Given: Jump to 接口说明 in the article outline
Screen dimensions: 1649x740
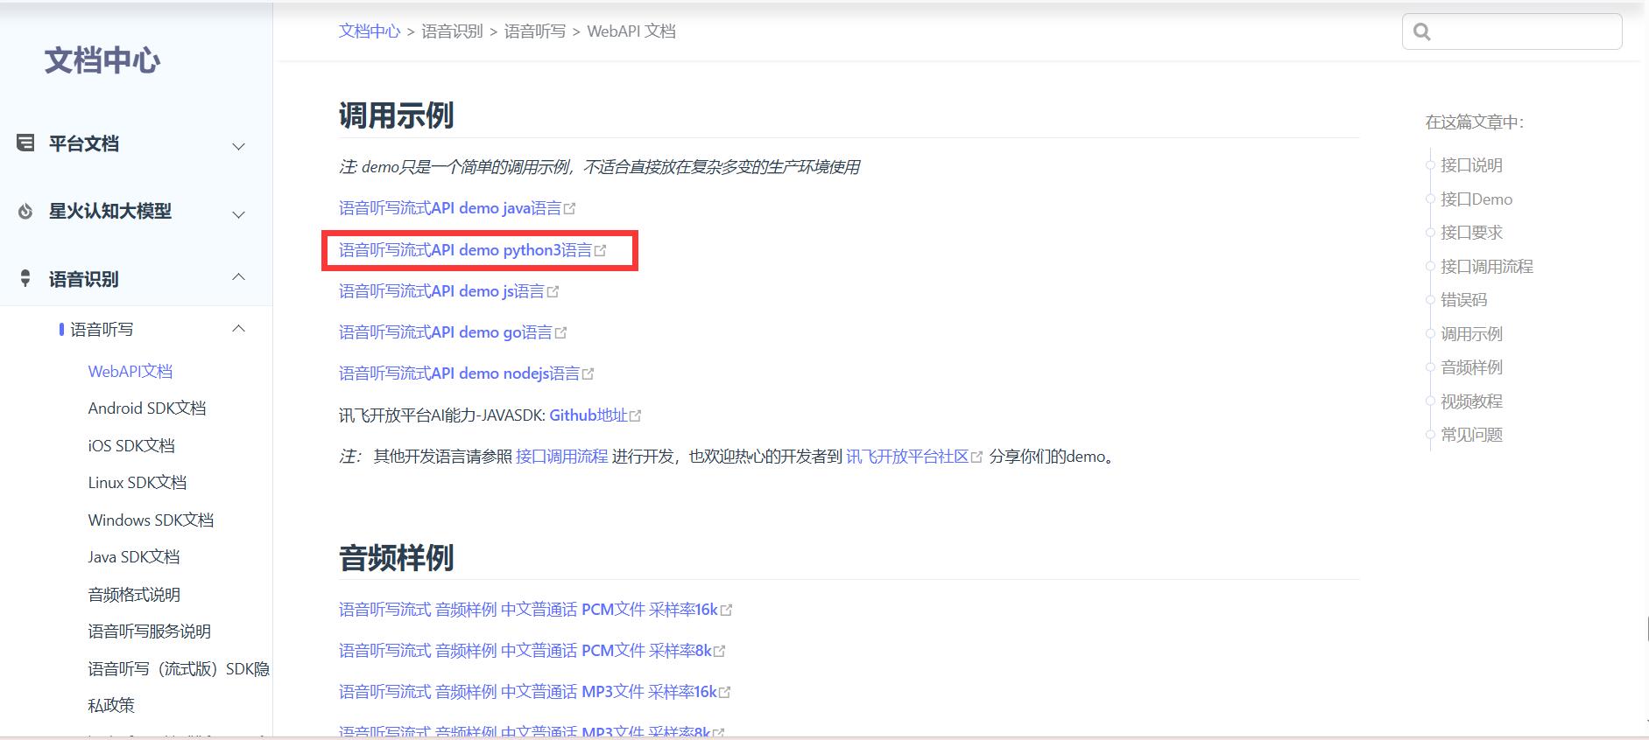Looking at the screenshot, I should (1471, 165).
